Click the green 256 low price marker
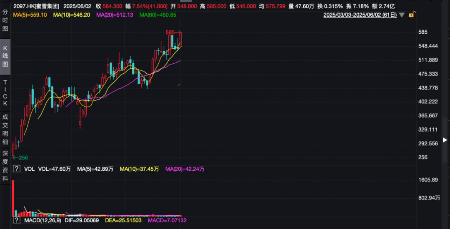Screen dimensions: 450x229 (21, 157)
